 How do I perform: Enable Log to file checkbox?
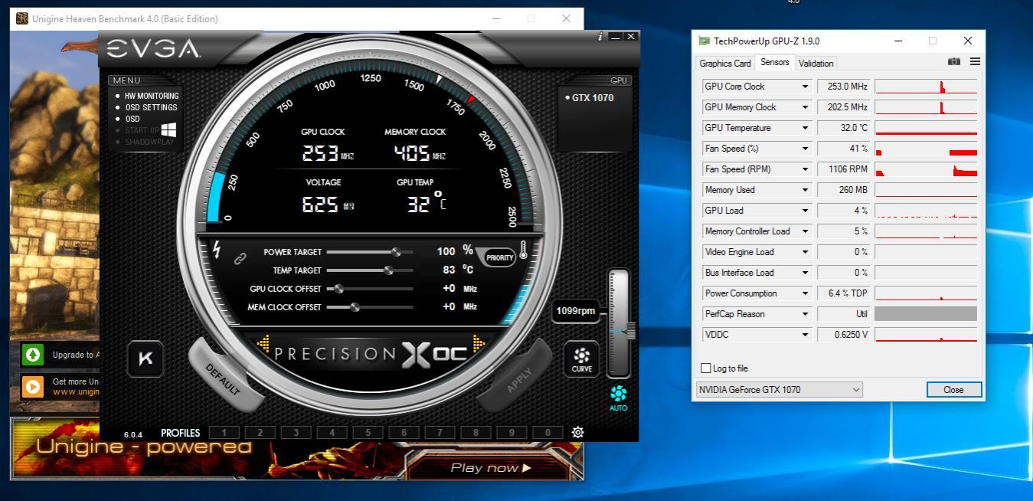[706, 368]
